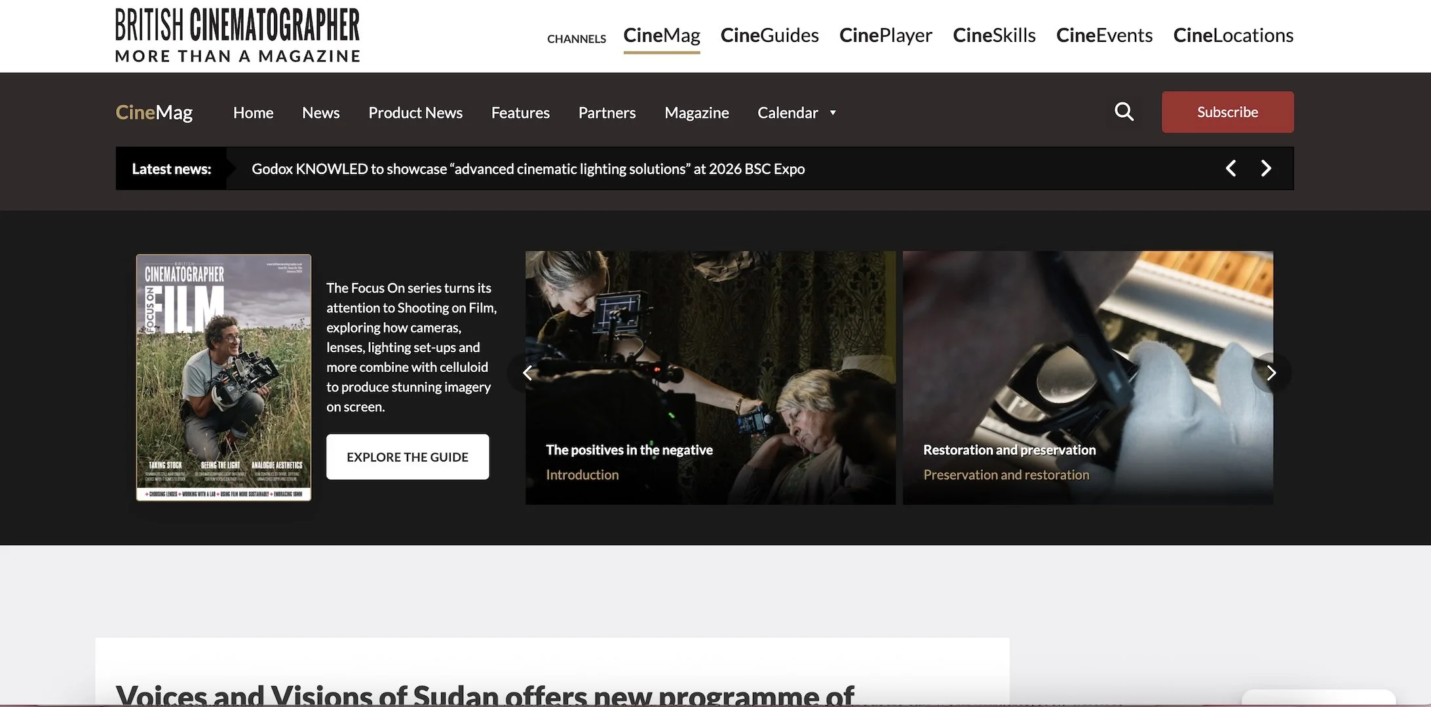Open the Product News menu item
The image size is (1431, 707).
[x=415, y=113]
